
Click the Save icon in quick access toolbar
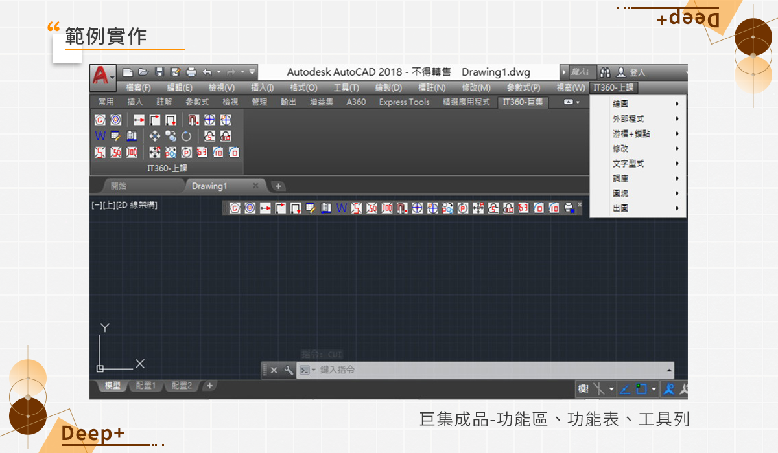tap(159, 72)
